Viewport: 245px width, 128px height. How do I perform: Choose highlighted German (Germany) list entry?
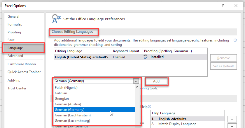coord(94,110)
